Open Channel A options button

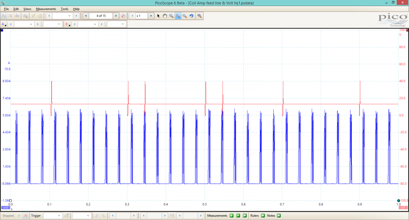(4, 24)
